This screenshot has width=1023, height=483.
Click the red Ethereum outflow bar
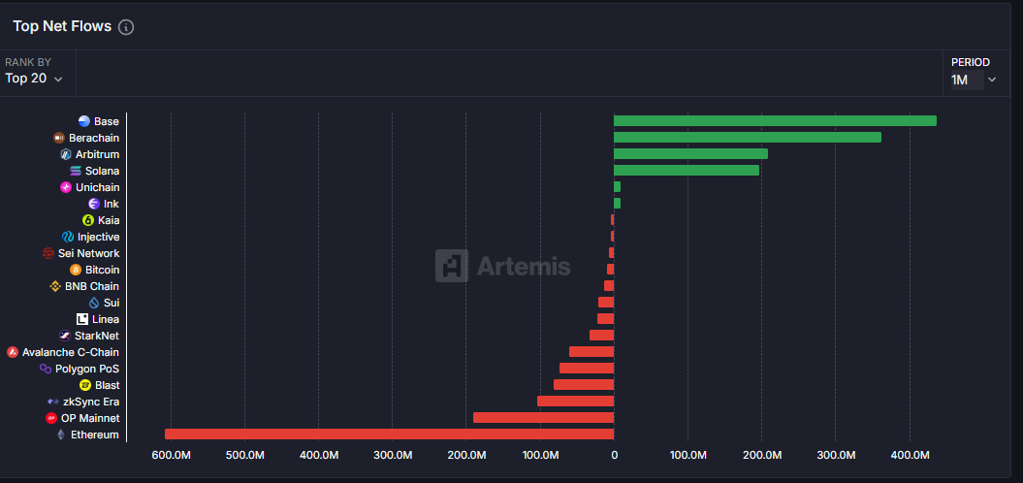click(388, 435)
